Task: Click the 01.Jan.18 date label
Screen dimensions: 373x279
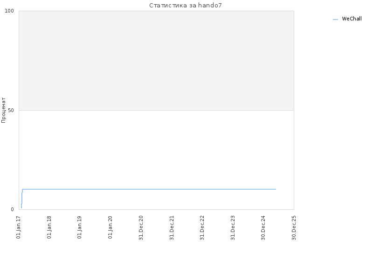Action: pos(49,227)
